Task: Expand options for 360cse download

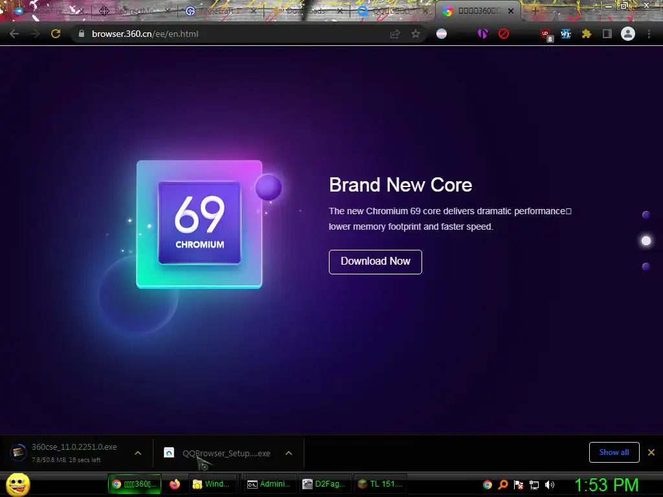Action: (x=138, y=453)
